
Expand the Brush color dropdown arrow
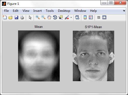click(x=71, y=18)
